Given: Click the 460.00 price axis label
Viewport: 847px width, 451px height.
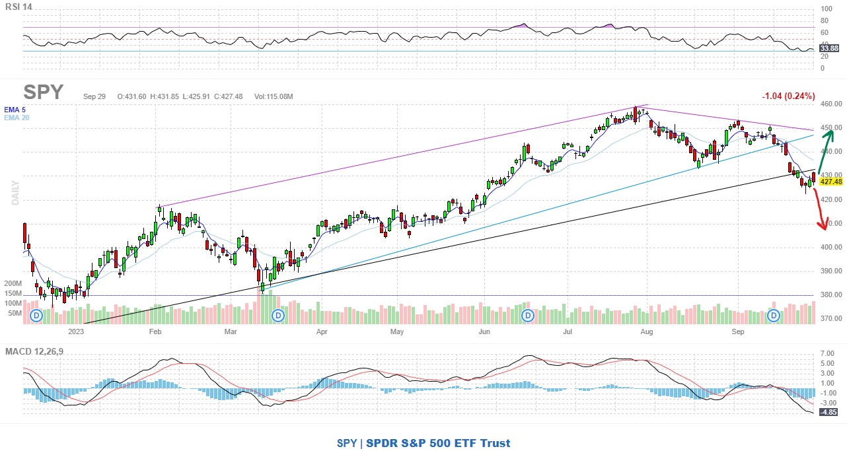Looking at the screenshot, I should point(830,104).
